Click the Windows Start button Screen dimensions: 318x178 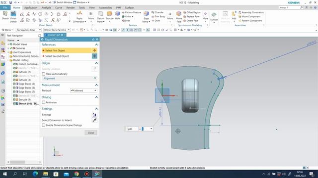pos(4,174)
